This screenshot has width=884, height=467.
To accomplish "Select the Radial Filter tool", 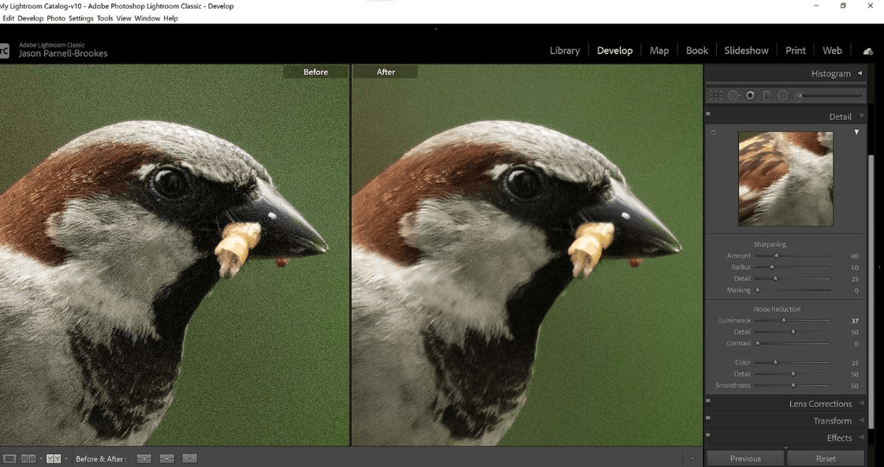I will [x=783, y=95].
